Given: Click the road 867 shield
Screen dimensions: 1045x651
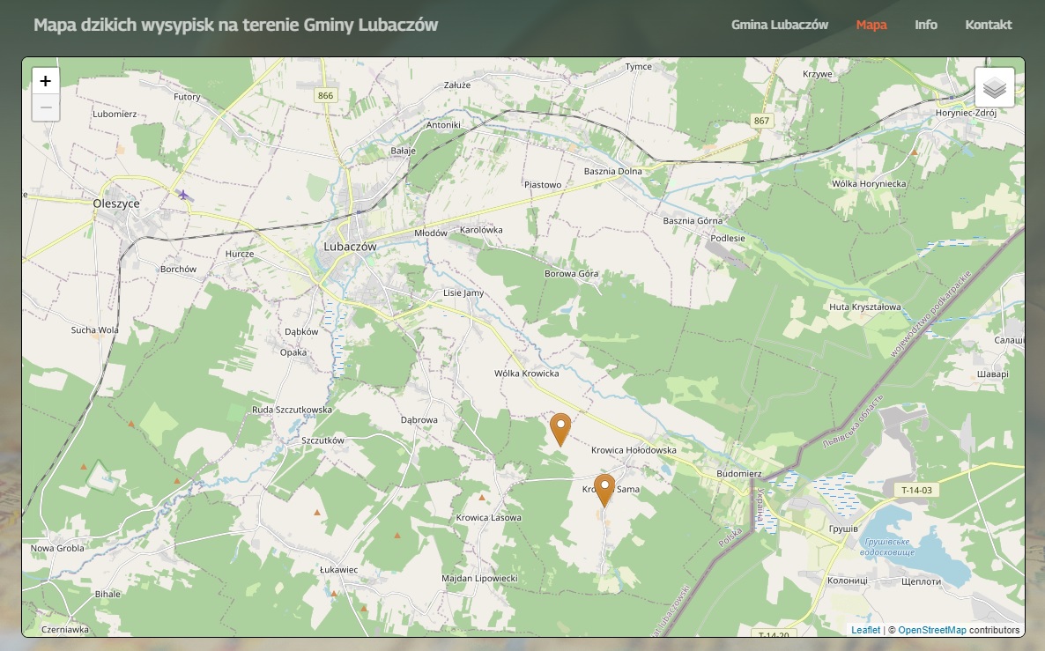Looking at the screenshot, I should tap(761, 120).
